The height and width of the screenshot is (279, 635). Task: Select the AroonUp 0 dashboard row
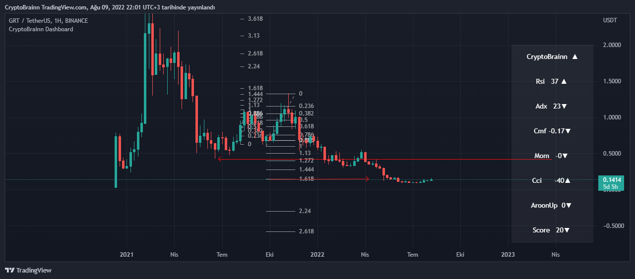click(x=551, y=206)
